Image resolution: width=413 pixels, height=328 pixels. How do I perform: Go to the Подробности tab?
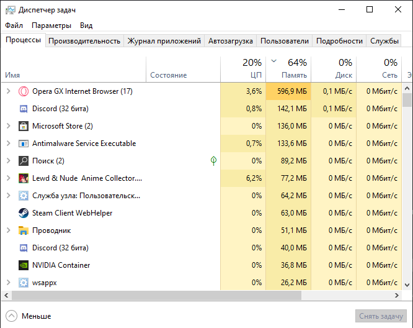[x=339, y=41]
